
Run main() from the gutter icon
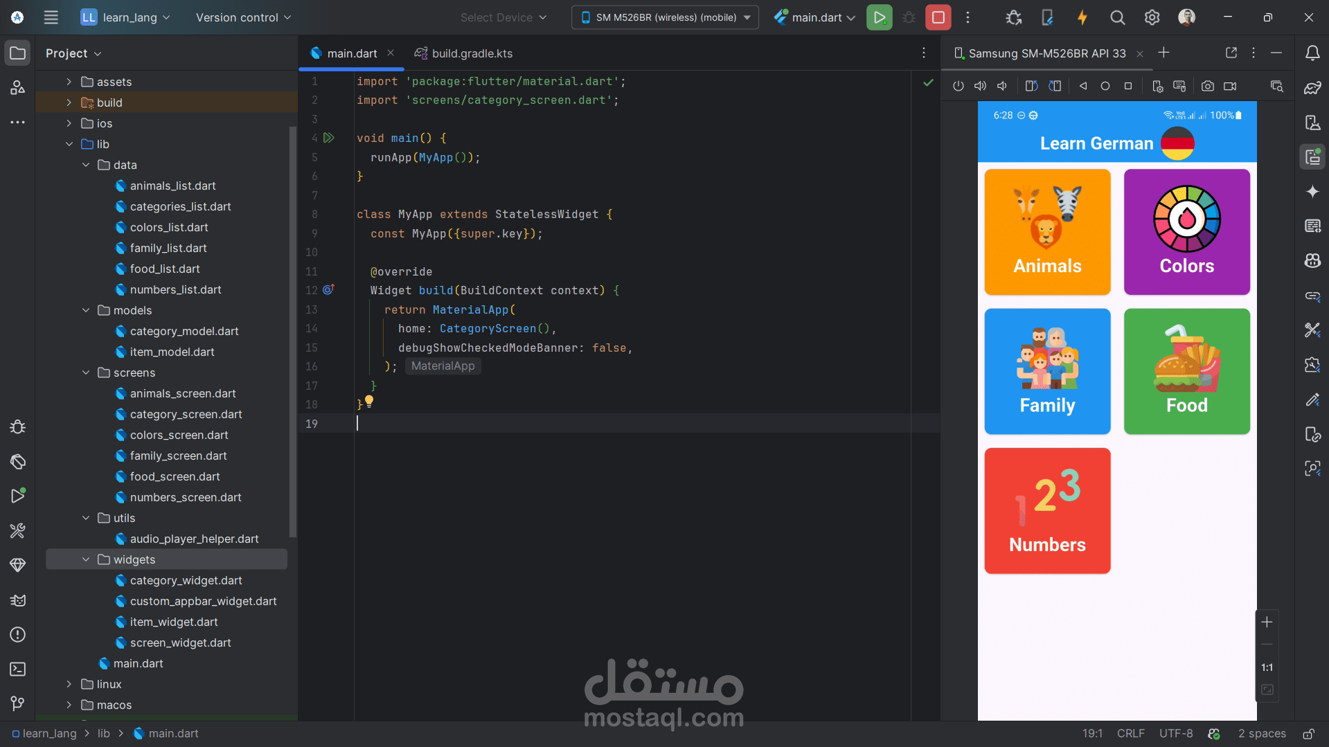329,138
